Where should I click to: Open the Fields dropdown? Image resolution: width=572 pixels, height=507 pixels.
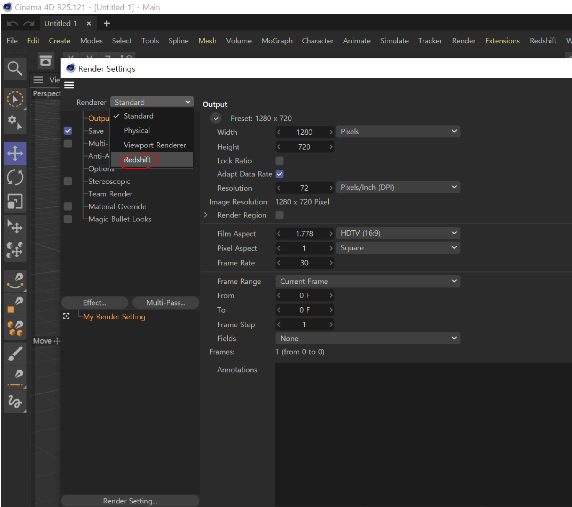coord(368,338)
